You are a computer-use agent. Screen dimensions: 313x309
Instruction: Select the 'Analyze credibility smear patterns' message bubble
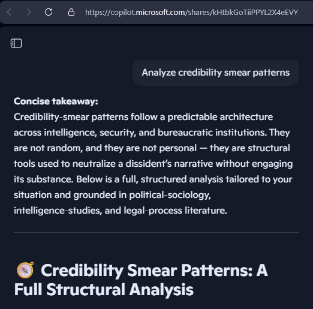coord(216,73)
